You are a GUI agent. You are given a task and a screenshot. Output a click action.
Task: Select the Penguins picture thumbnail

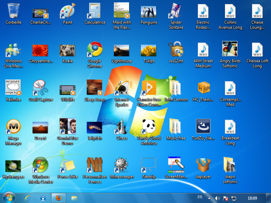(149, 11)
